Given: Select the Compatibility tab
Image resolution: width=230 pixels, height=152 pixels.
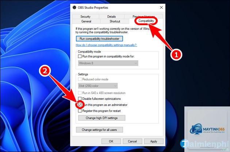Looking at the screenshot, I should tap(146, 21).
